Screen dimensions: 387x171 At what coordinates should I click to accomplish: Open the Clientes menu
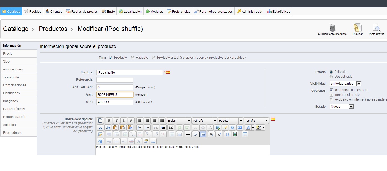[x=54, y=11]
